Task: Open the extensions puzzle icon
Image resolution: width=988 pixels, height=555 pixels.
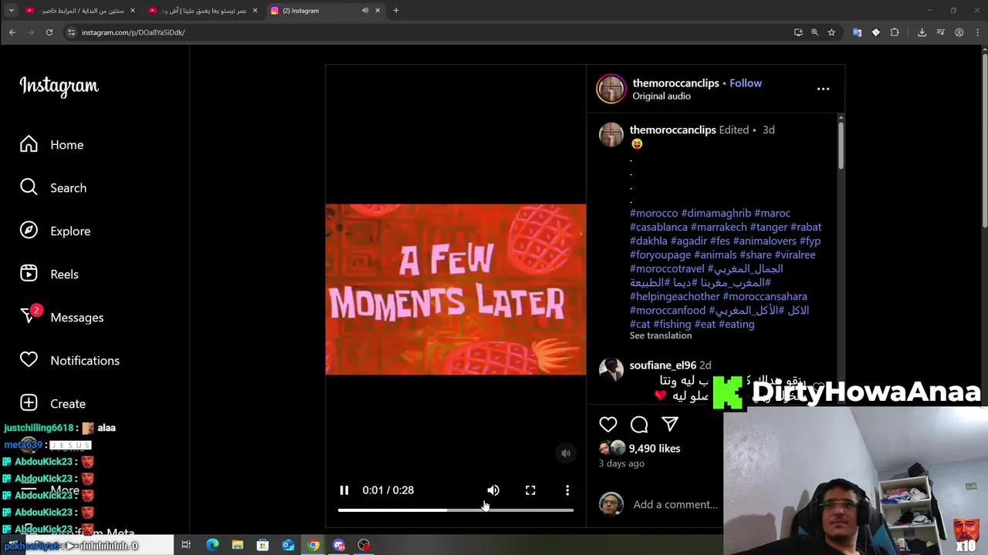Action: click(895, 32)
